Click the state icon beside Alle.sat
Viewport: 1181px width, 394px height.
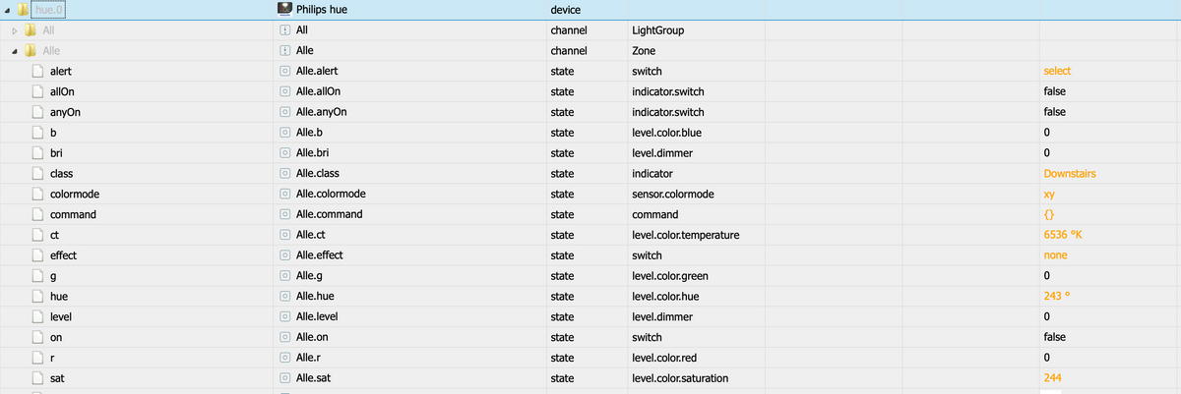pos(286,377)
